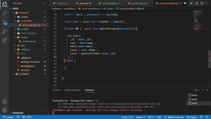The width and height of the screenshot is (211, 119).
Task: Close the terminal panel
Action: pos(207,90)
